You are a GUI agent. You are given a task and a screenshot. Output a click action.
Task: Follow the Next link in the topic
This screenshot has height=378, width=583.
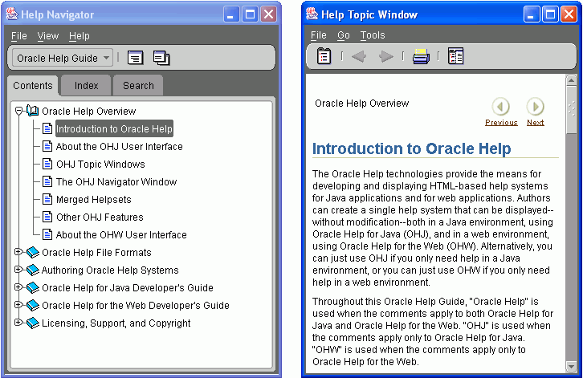[x=535, y=123]
